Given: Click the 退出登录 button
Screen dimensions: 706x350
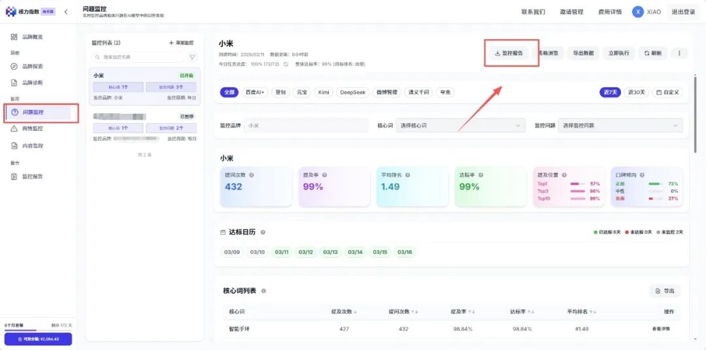Looking at the screenshot, I should point(684,12).
